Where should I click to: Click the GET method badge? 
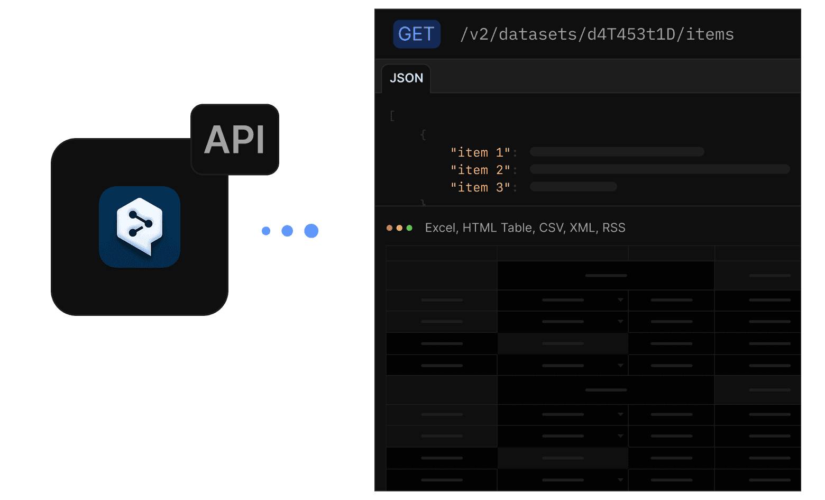[x=417, y=34]
